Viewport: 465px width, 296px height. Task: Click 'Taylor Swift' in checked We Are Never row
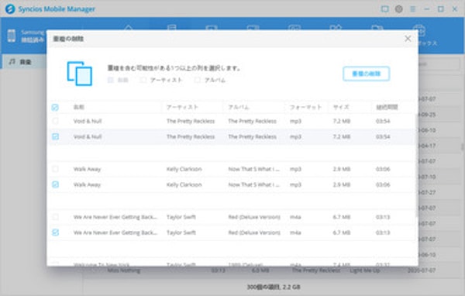point(181,232)
